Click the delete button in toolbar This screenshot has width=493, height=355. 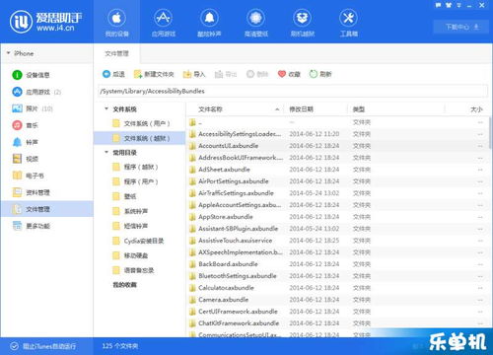pyautogui.click(x=257, y=74)
